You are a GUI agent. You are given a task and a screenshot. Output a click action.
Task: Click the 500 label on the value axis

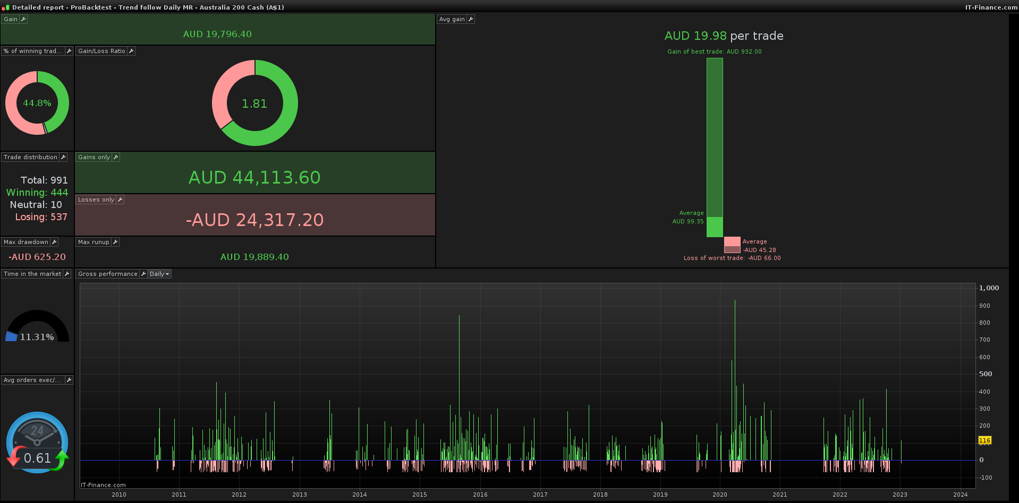tap(986, 374)
